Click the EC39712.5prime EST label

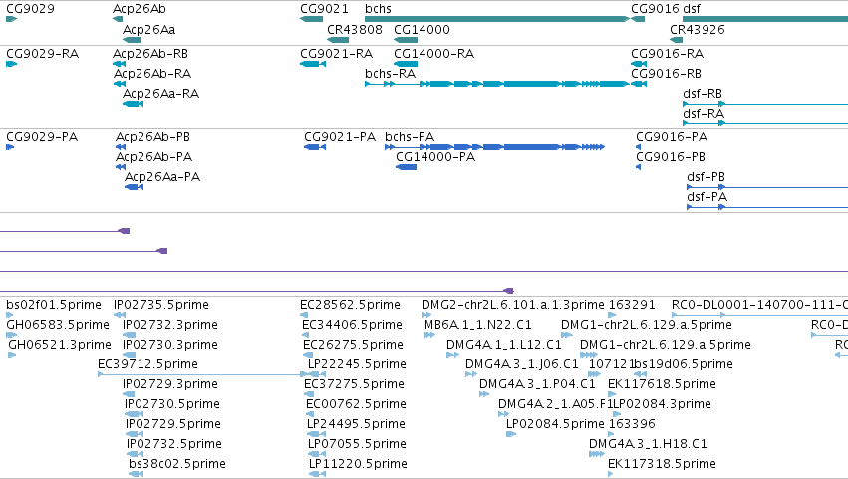[147, 364]
